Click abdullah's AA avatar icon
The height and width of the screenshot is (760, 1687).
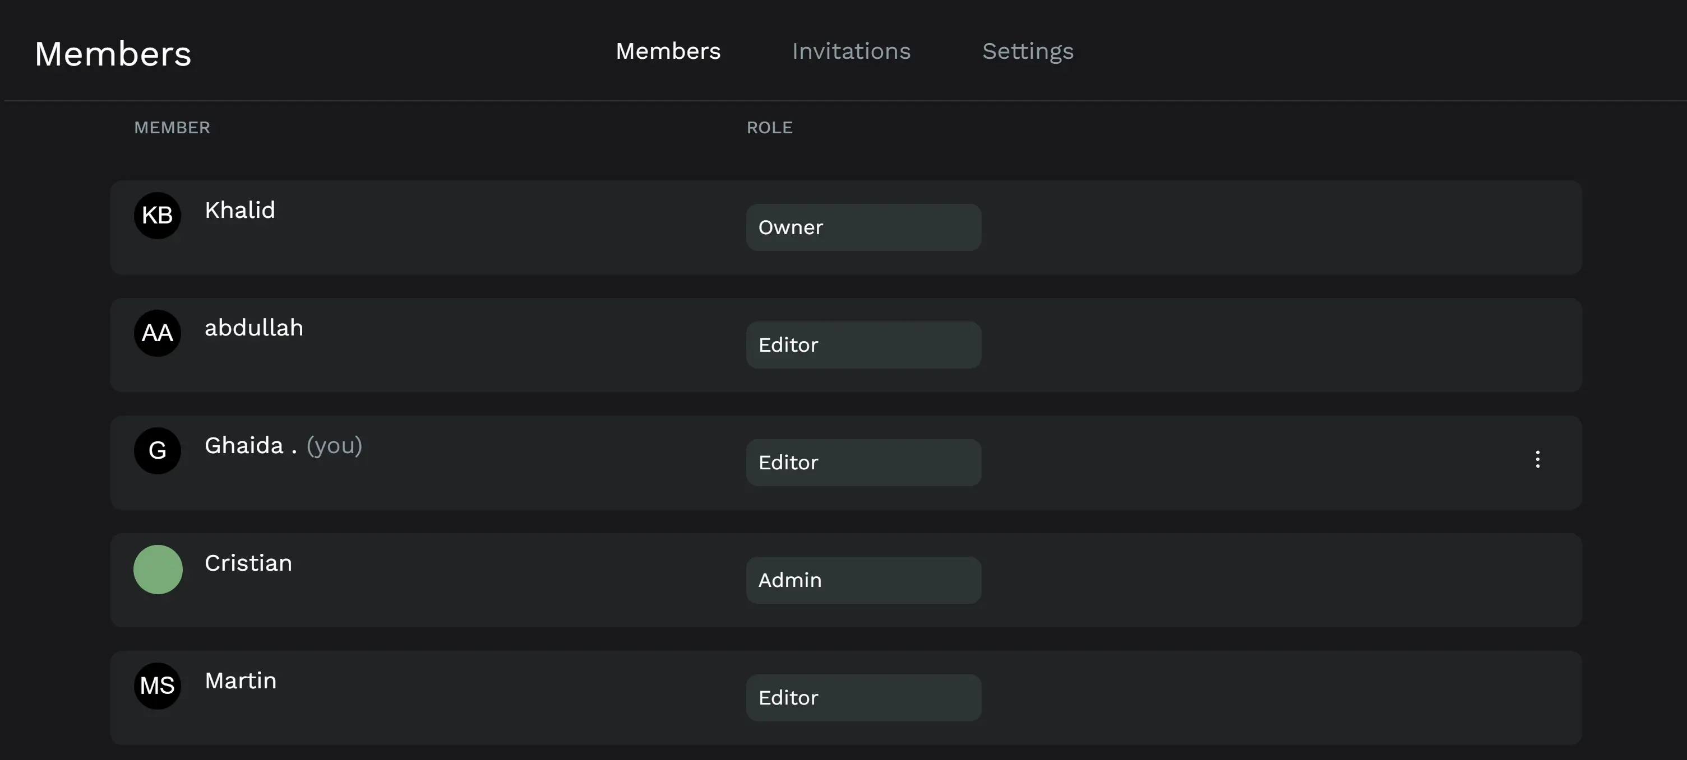tap(157, 333)
